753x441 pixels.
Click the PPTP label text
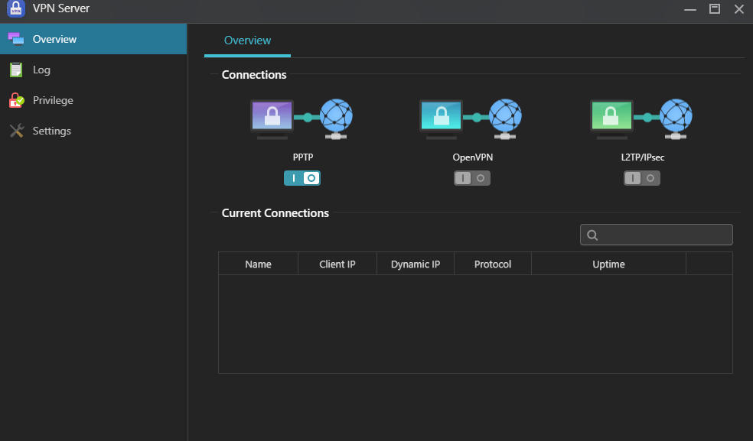pos(303,157)
